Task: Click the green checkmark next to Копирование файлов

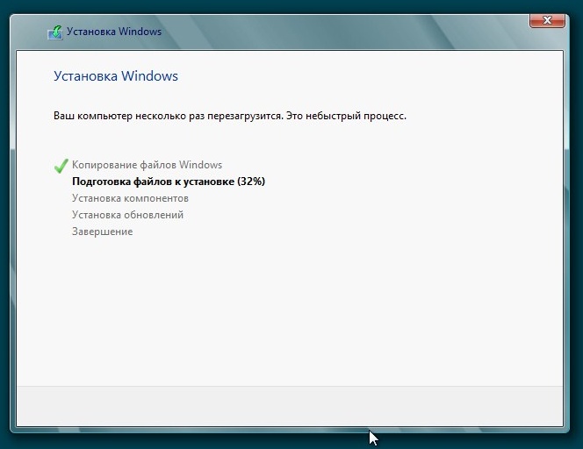Action: (61, 166)
